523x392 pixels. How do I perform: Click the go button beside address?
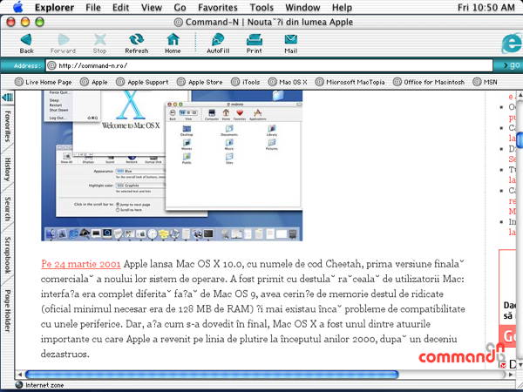(x=510, y=65)
